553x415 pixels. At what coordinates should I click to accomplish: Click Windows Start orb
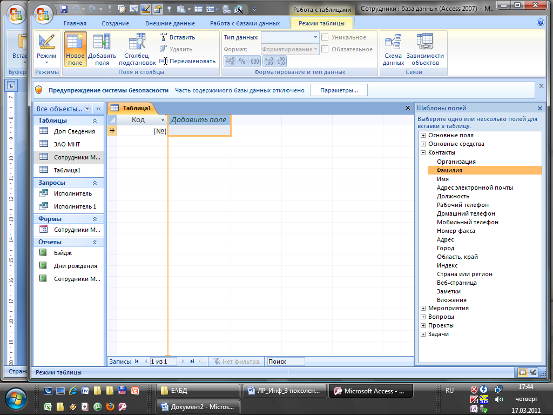click(x=15, y=399)
